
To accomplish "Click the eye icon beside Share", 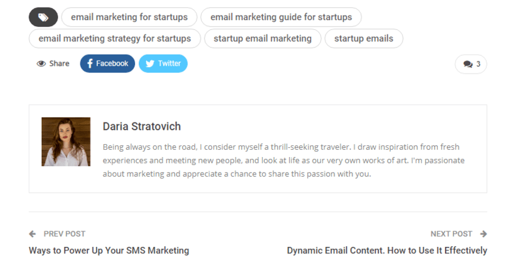I will click(41, 64).
